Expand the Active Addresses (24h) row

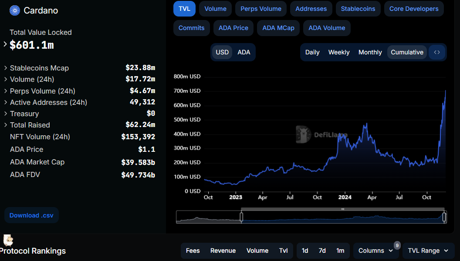tap(6, 102)
